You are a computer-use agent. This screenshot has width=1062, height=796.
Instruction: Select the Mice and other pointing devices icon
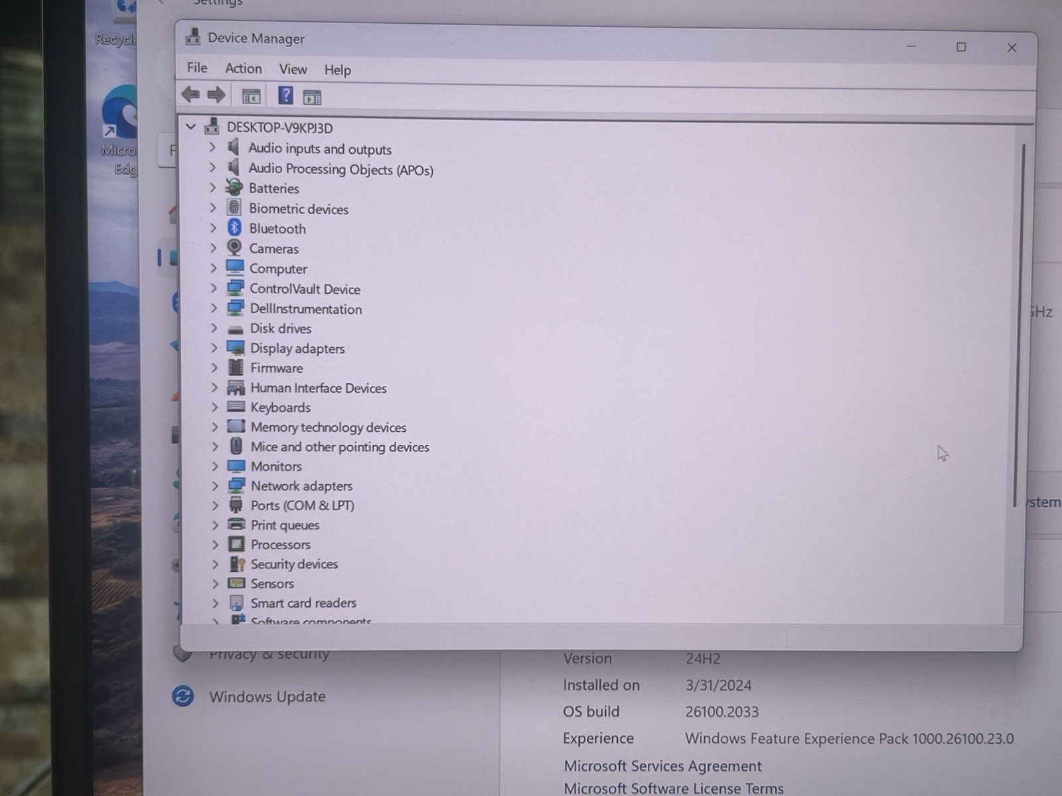[236, 446]
